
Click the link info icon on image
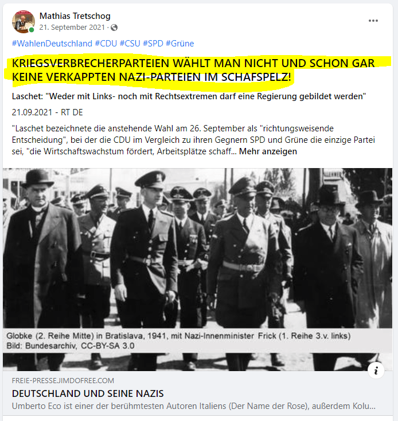pos(376,371)
